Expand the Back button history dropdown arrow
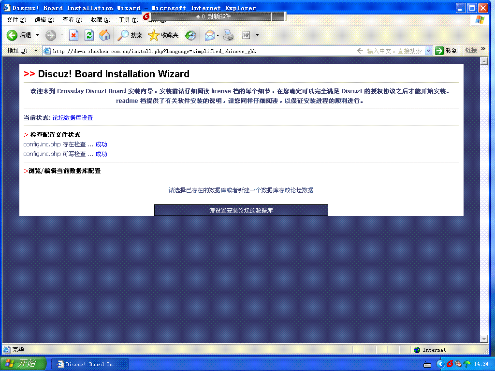 (x=37, y=35)
